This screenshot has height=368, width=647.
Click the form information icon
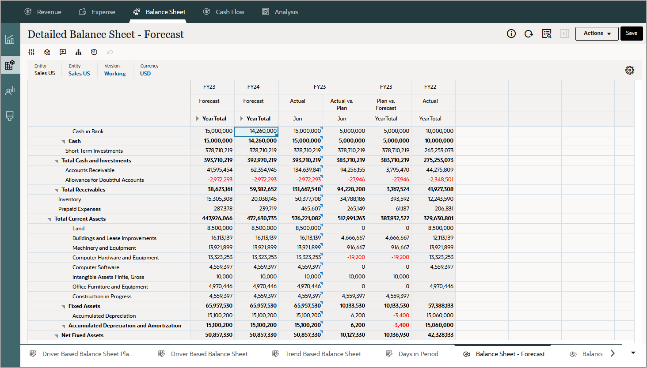[511, 34]
